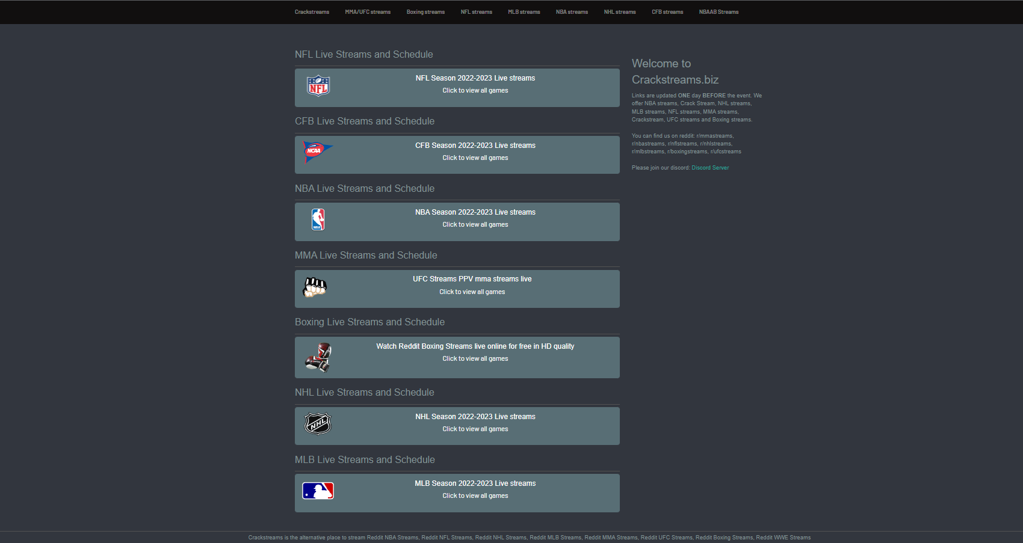
Task: Click 'Click to view all games' under NBA
Action: click(x=475, y=225)
